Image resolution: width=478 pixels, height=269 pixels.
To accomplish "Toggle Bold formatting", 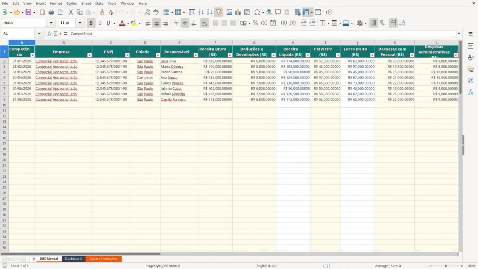I will pos(91,23).
